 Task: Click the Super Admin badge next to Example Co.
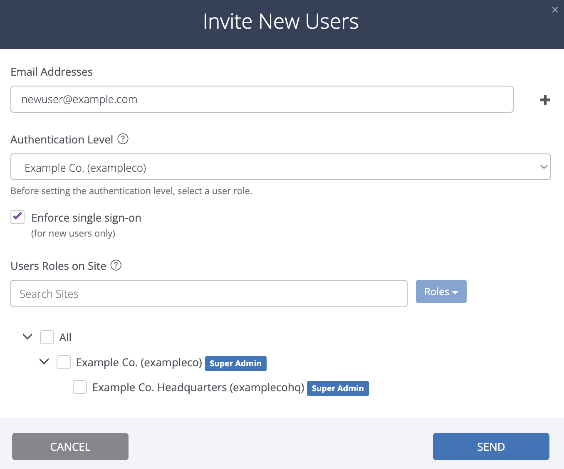click(x=235, y=363)
